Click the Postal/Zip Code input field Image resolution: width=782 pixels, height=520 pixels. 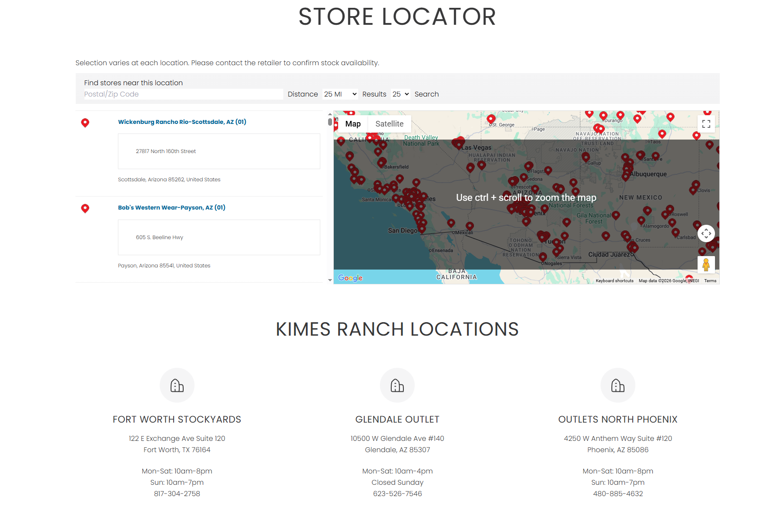coord(183,94)
